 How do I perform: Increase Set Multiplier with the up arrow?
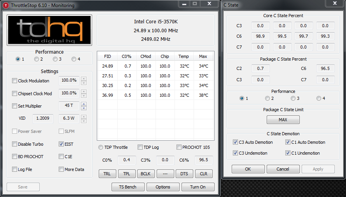point(84,104)
